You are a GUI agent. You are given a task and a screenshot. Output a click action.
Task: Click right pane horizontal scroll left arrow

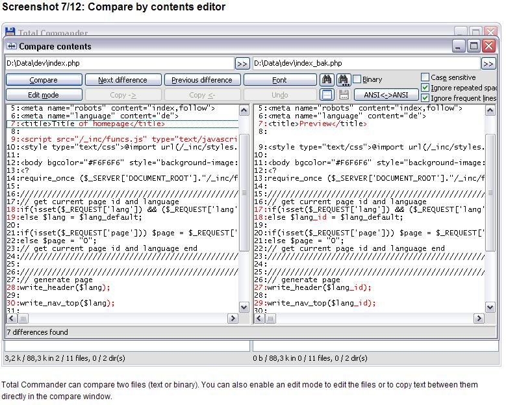tap(259, 319)
